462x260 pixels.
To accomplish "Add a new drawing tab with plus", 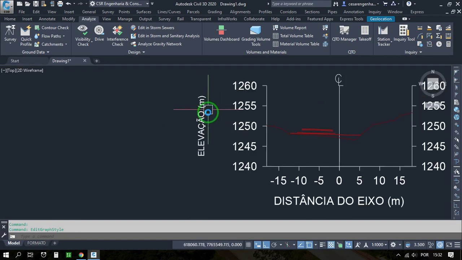I will [x=96, y=61].
